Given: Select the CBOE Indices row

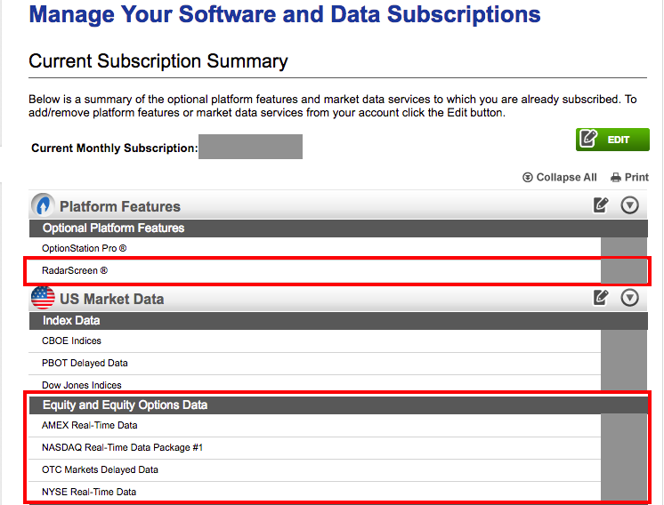Looking at the screenshot, I should 314,341.
